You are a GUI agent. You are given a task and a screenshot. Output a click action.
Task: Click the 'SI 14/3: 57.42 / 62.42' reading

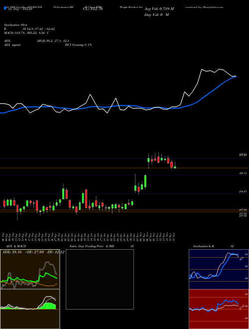pyautogui.click(x=38, y=29)
